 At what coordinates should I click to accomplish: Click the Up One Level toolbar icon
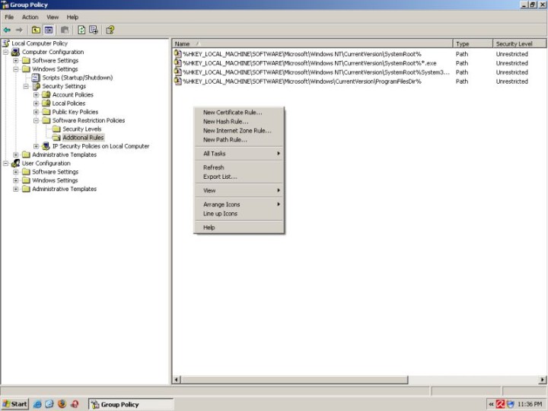click(x=36, y=30)
